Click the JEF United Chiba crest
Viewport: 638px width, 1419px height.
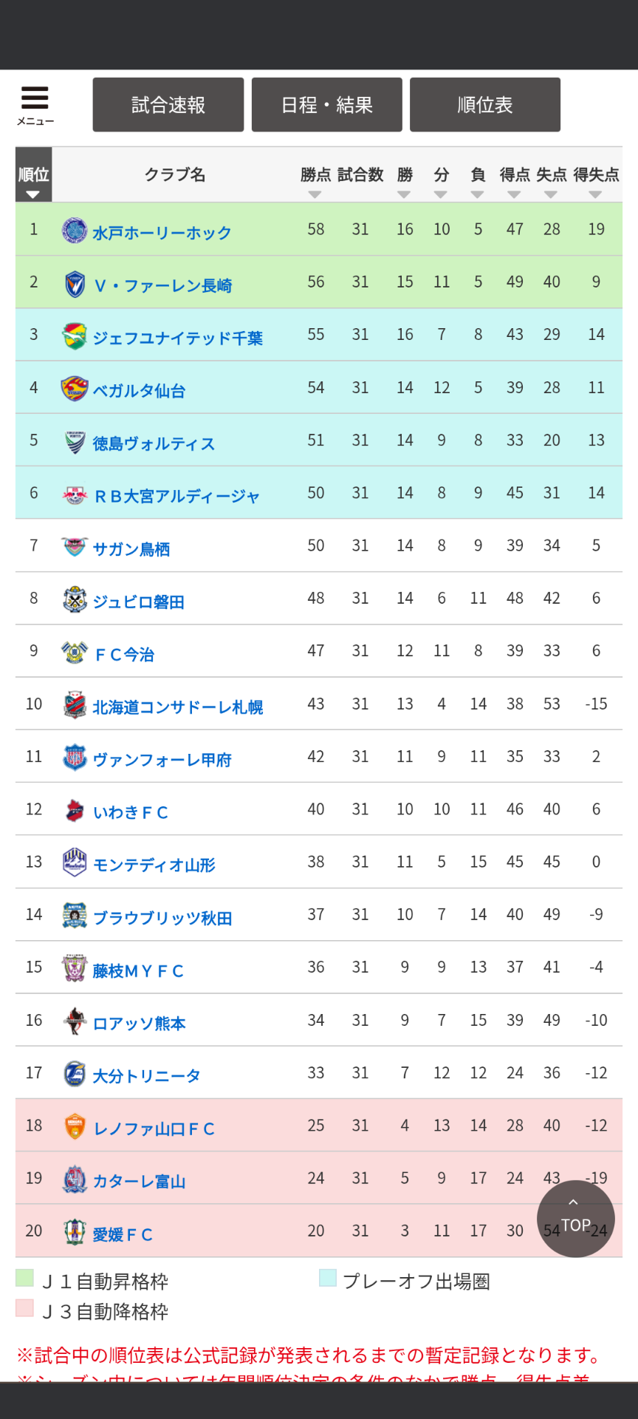coord(75,336)
